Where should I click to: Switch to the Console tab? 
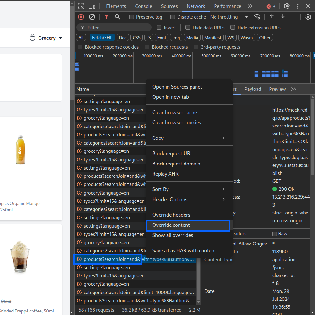pyautogui.click(x=143, y=6)
